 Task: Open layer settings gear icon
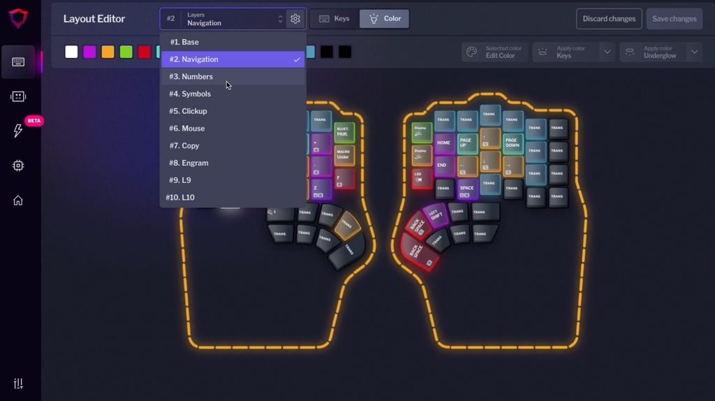point(295,19)
